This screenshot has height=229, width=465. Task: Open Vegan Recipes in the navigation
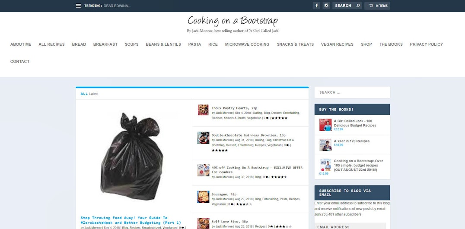click(337, 44)
